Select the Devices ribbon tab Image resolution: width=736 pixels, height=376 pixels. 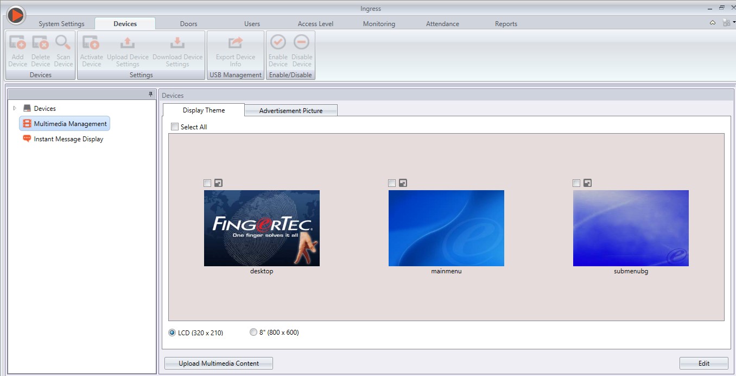(125, 24)
